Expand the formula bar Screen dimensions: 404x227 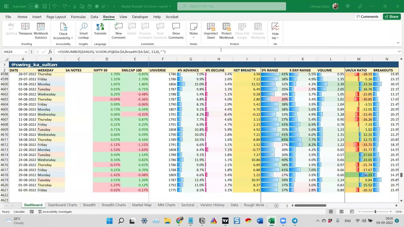(399, 52)
